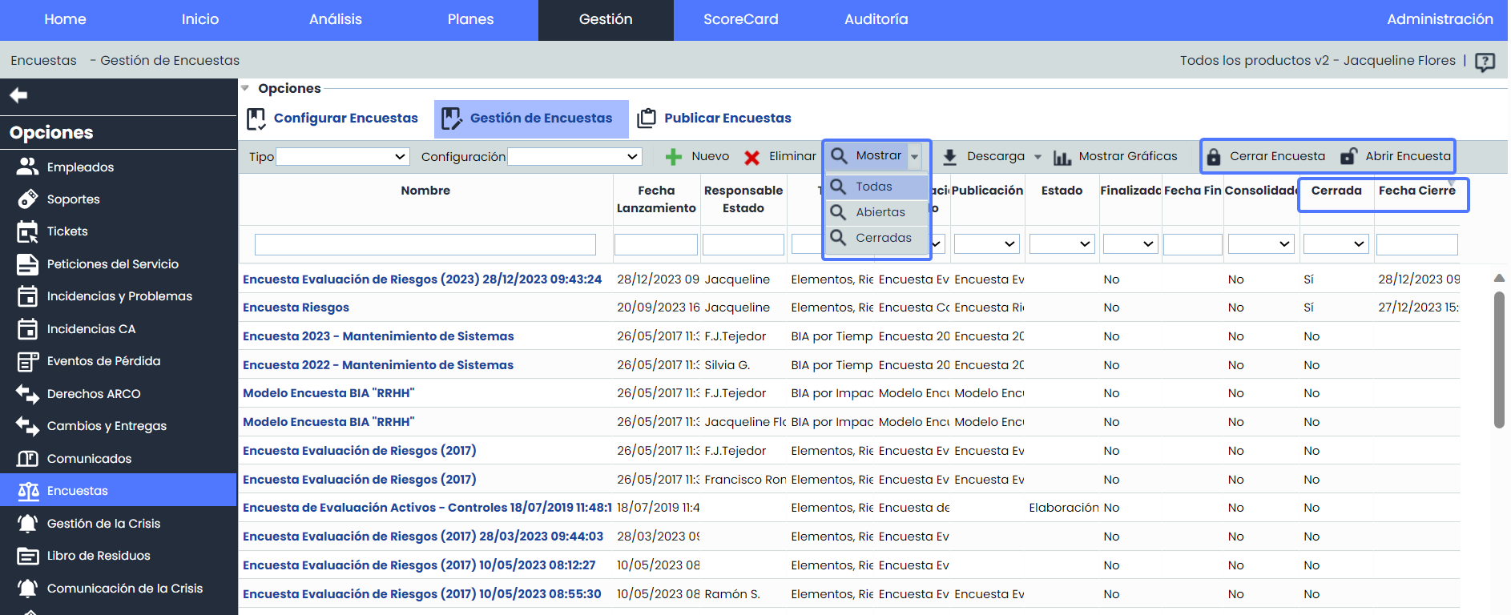Go to Publicar Encuestas
Image resolution: width=1511 pixels, height=615 pixels.
pyautogui.click(x=727, y=119)
